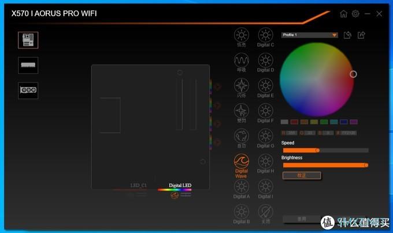Select the Digital G effect

(x=265, y=136)
